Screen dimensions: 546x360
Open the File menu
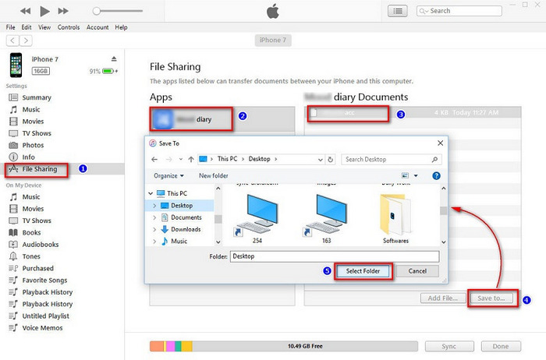[10, 27]
